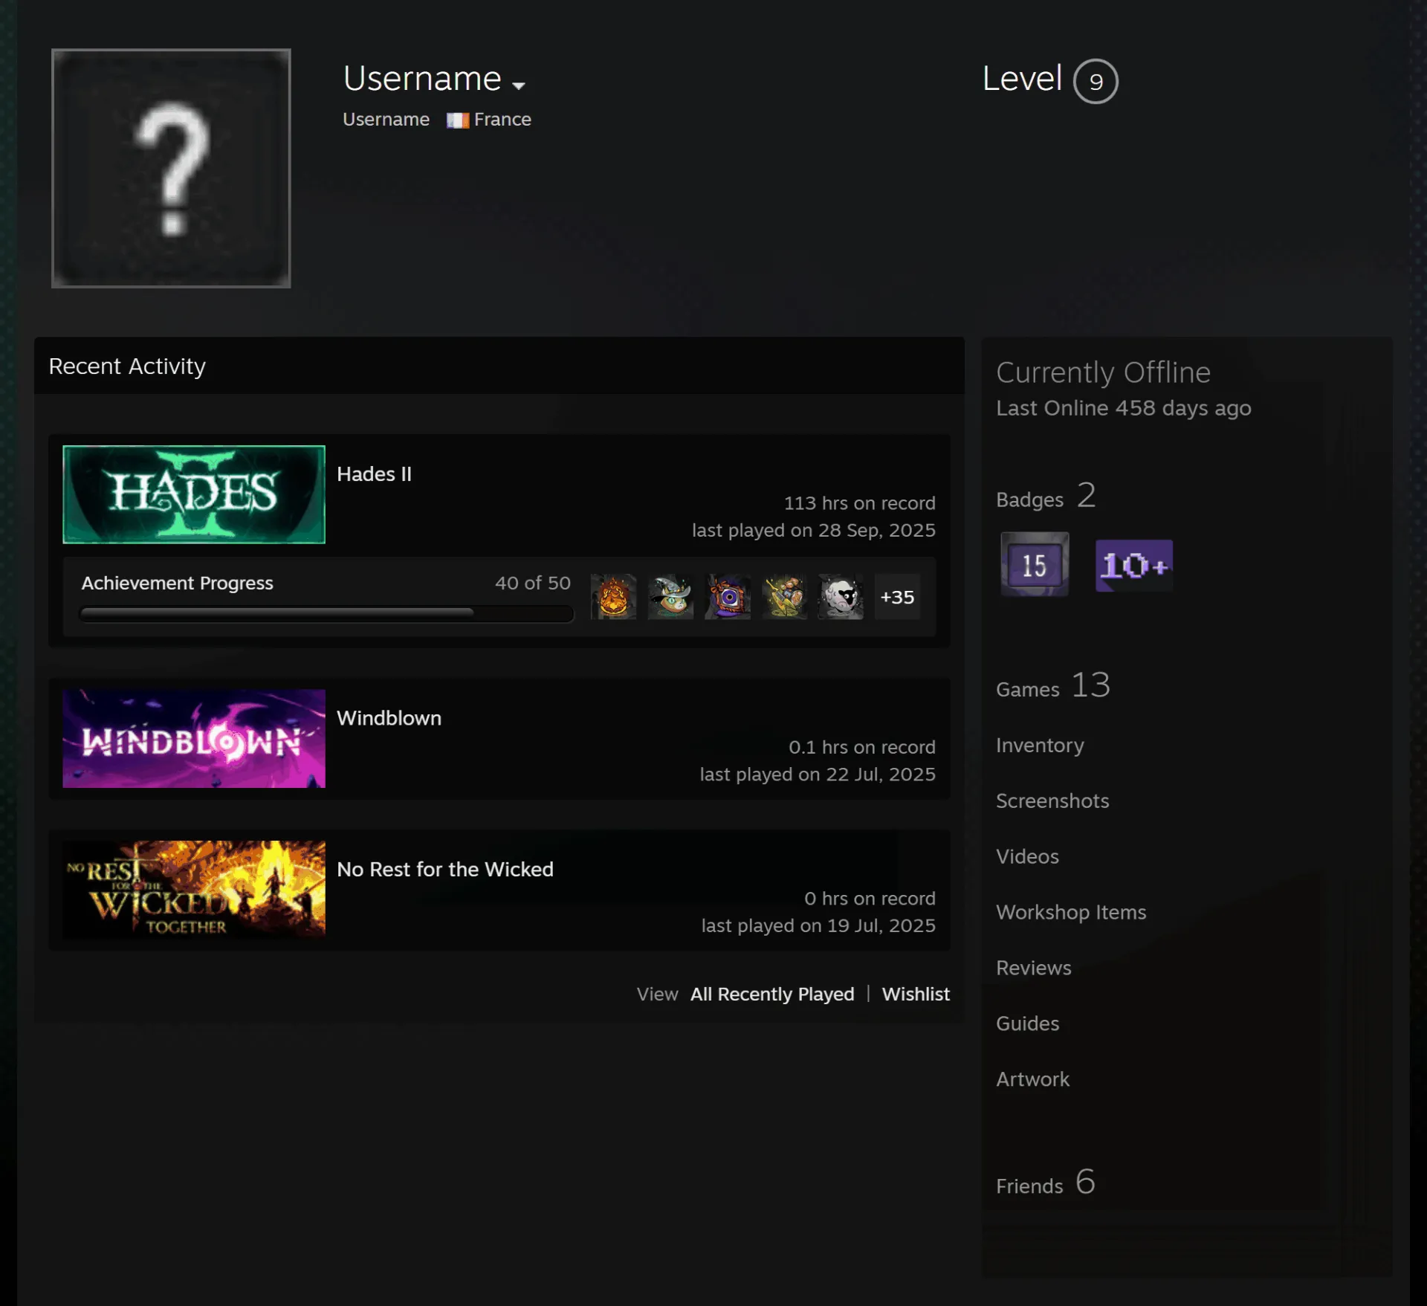Open the Friends list
1427x1306 pixels.
pos(1046,1183)
